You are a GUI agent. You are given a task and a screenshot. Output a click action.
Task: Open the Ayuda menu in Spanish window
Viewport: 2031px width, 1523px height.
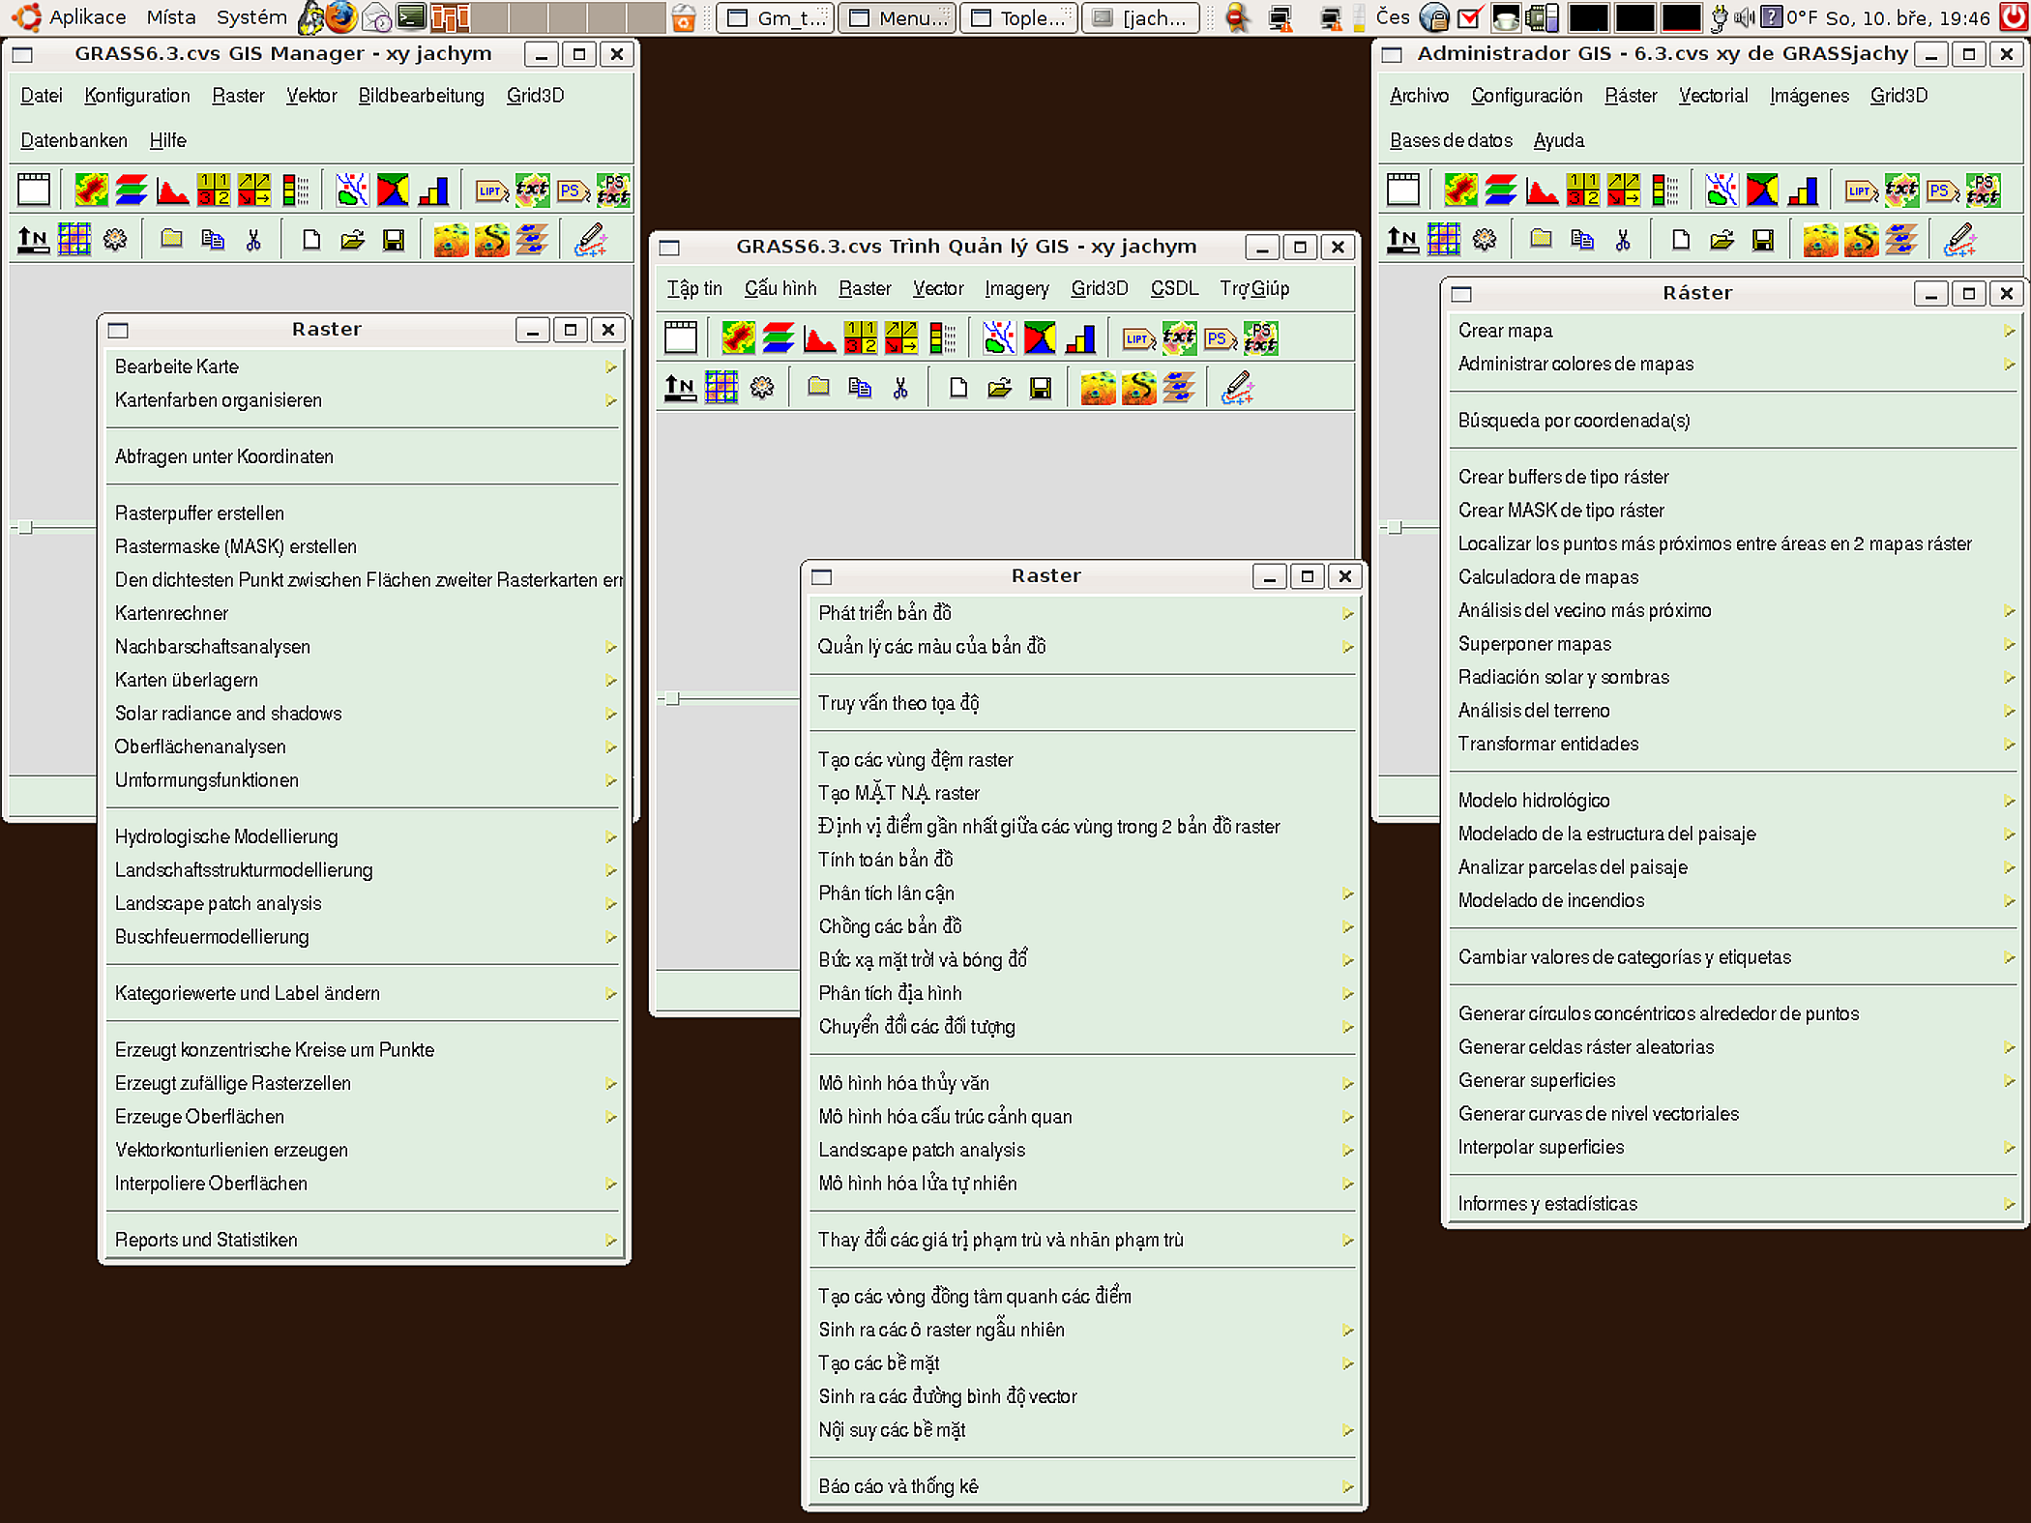click(1559, 140)
